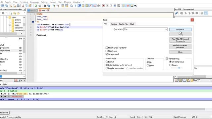Click the Playback macro icon
This screenshot has width=212, height=119.
click(x=111, y=6)
